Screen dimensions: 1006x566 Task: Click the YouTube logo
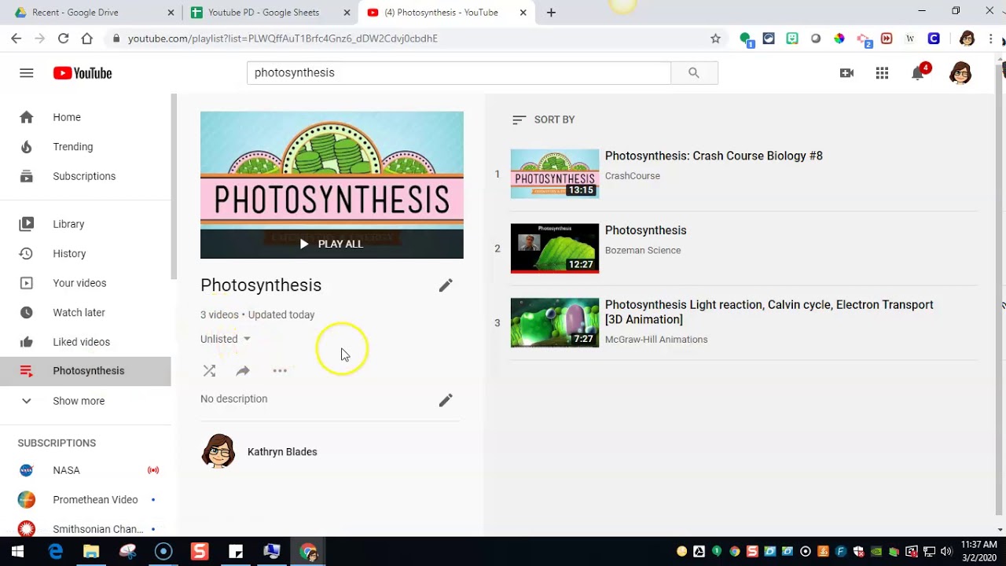pos(83,73)
